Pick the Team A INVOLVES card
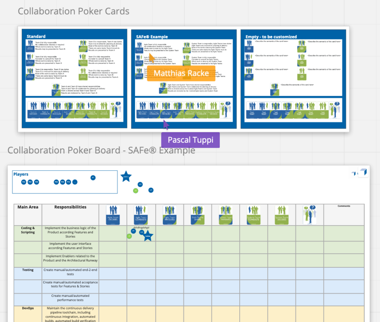Screen dimensions: 380x322 point(57,110)
